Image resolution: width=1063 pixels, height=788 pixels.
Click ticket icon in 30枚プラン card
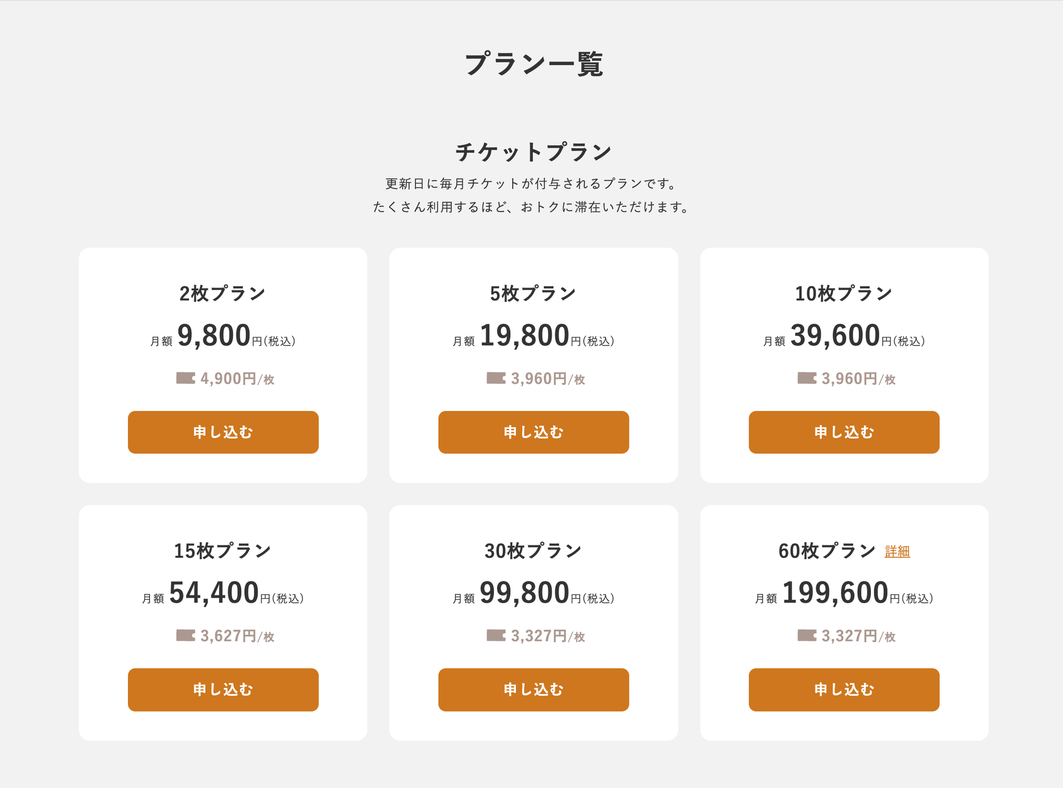(x=496, y=635)
